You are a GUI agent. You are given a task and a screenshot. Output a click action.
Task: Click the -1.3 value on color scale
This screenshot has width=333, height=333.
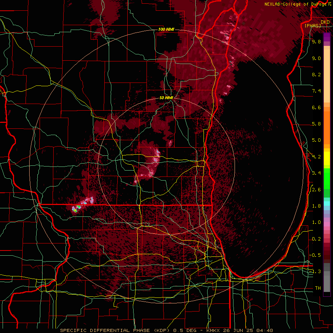tap(315, 272)
